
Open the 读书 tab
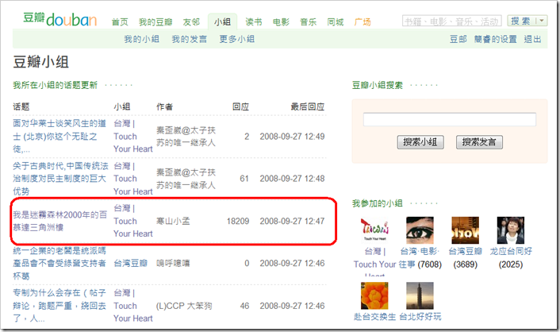254,22
